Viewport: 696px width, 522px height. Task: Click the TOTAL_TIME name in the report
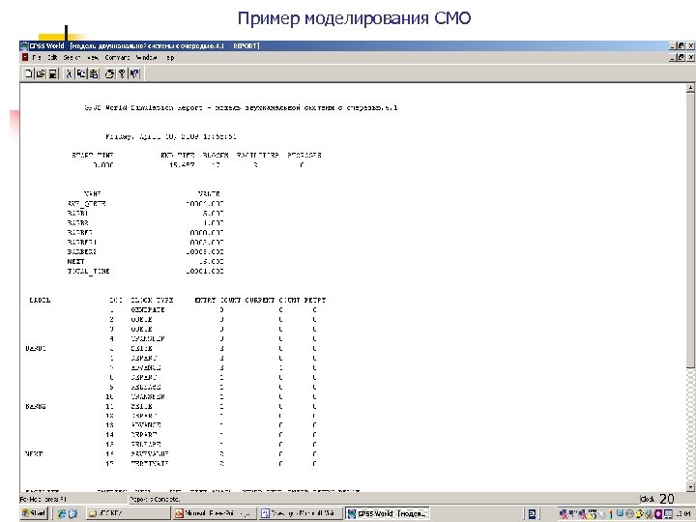point(88,271)
